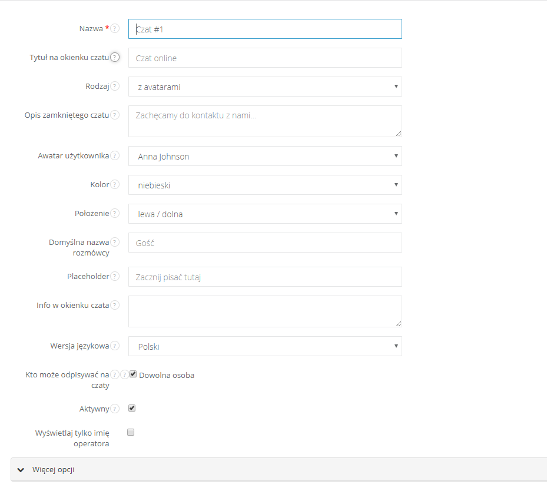547x491 pixels.
Task: Expand the Więcej opcji section
Action: (x=53, y=470)
